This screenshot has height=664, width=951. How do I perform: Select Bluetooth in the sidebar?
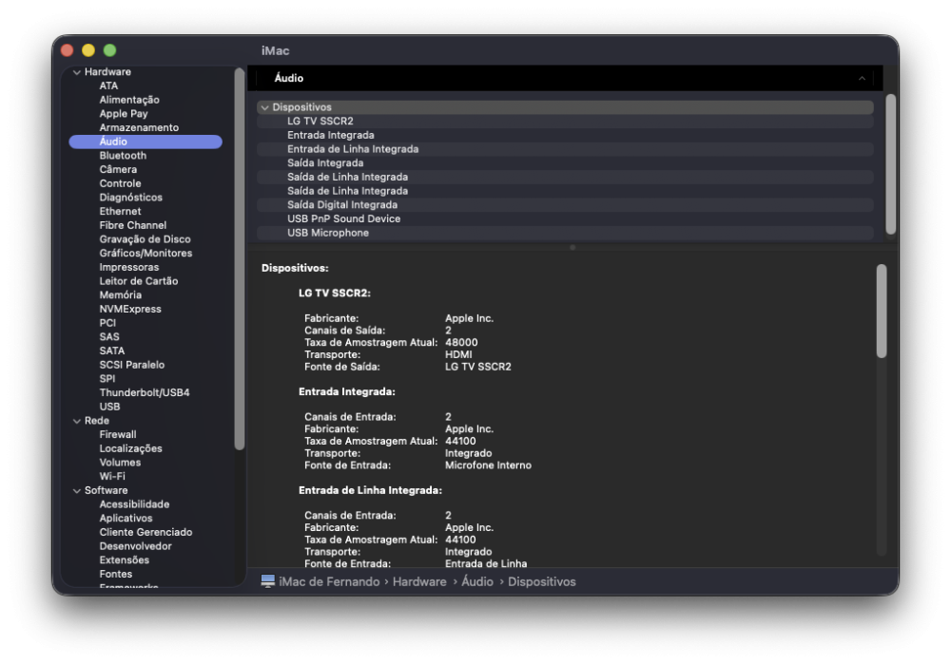pyautogui.click(x=123, y=156)
